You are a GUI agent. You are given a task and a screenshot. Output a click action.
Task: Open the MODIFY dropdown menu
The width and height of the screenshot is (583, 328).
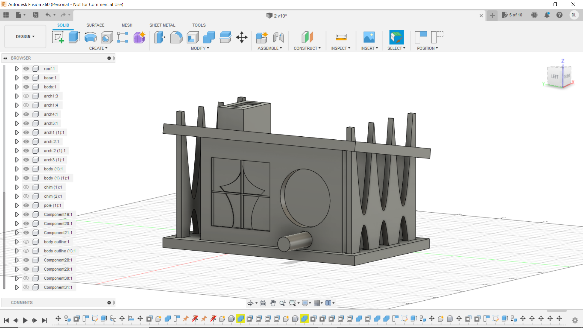200,48
